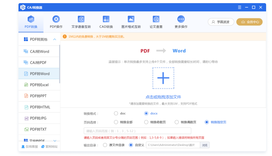Click the 官网地址 browser icon
The image size is (272, 156).
[43, 147]
